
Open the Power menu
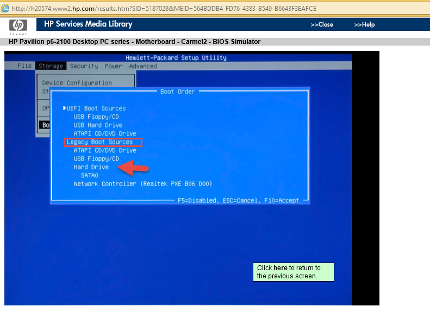coord(113,66)
